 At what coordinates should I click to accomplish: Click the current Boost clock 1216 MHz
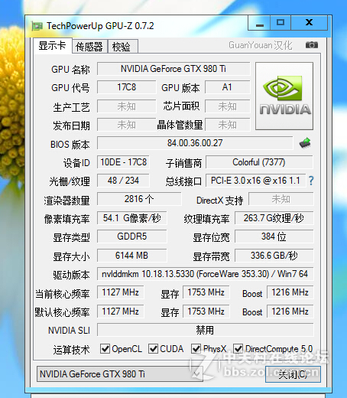pyautogui.click(x=290, y=292)
